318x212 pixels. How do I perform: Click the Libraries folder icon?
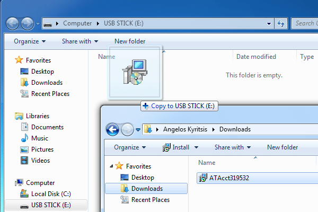[x=19, y=116]
